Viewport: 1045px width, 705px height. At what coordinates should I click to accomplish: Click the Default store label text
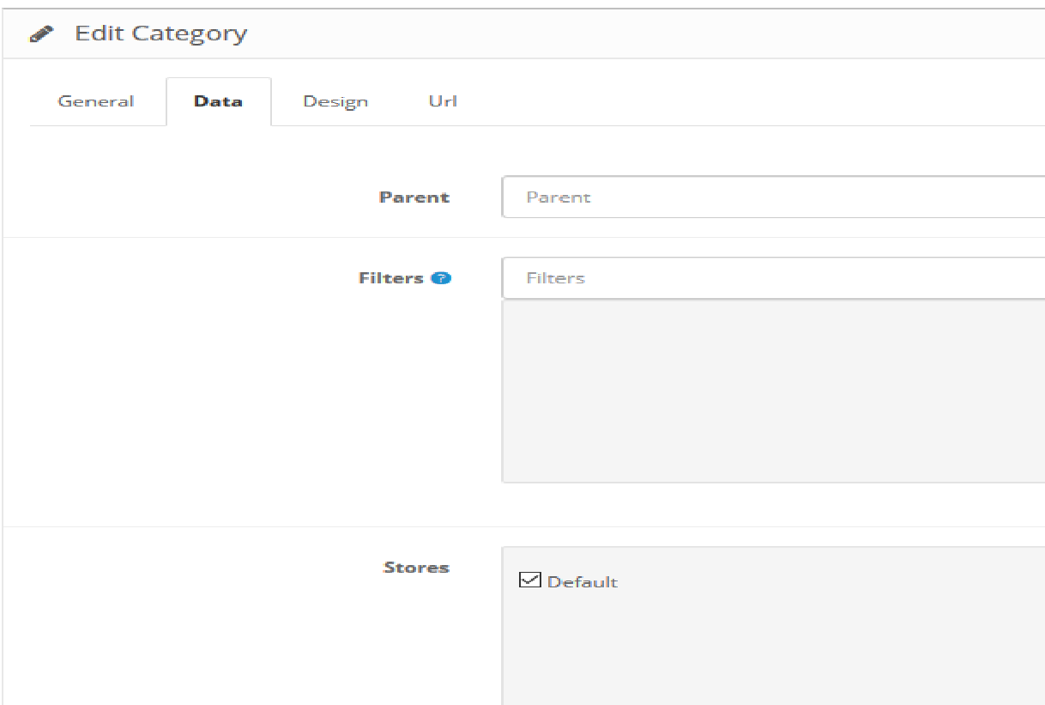click(x=583, y=582)
